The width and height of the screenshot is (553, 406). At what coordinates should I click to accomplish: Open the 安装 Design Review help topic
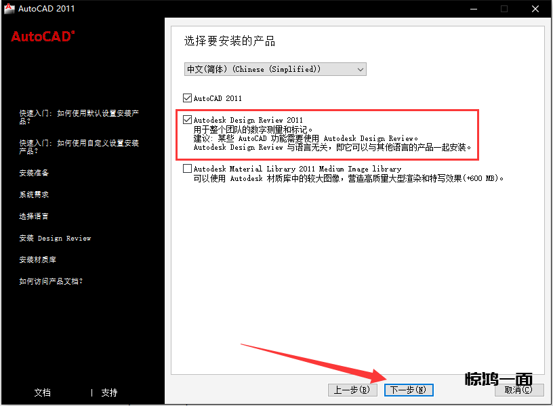[55, 238]
